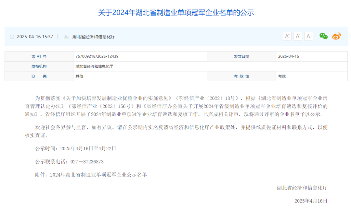Select the green WeChat sharing button
This screenshot has height=208, width=351.
(x=323, y=36)
